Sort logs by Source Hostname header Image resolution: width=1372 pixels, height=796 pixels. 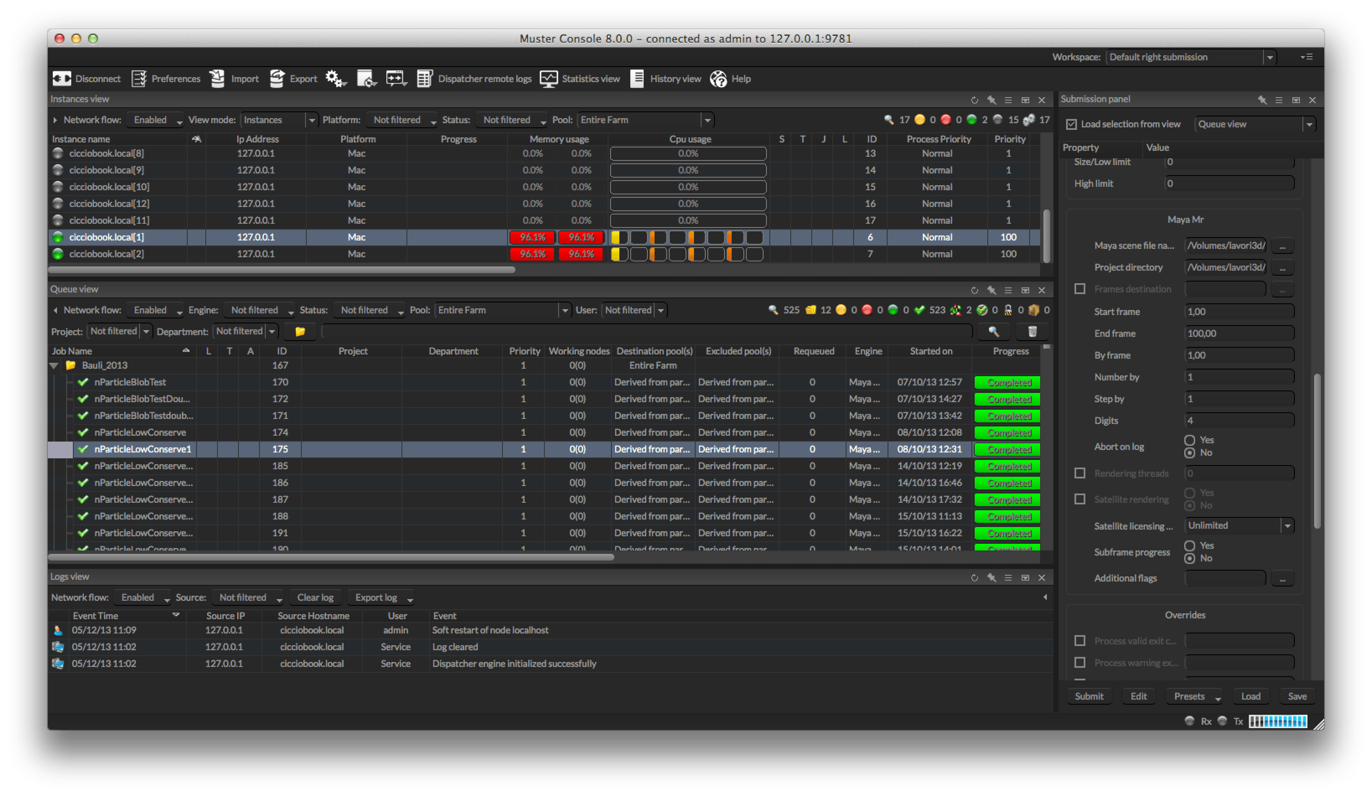click(x=313, y=616)
